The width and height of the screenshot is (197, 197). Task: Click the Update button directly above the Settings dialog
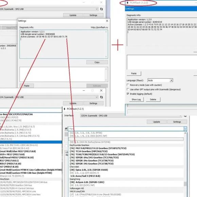pyautogui.click(x=73, y=15)
